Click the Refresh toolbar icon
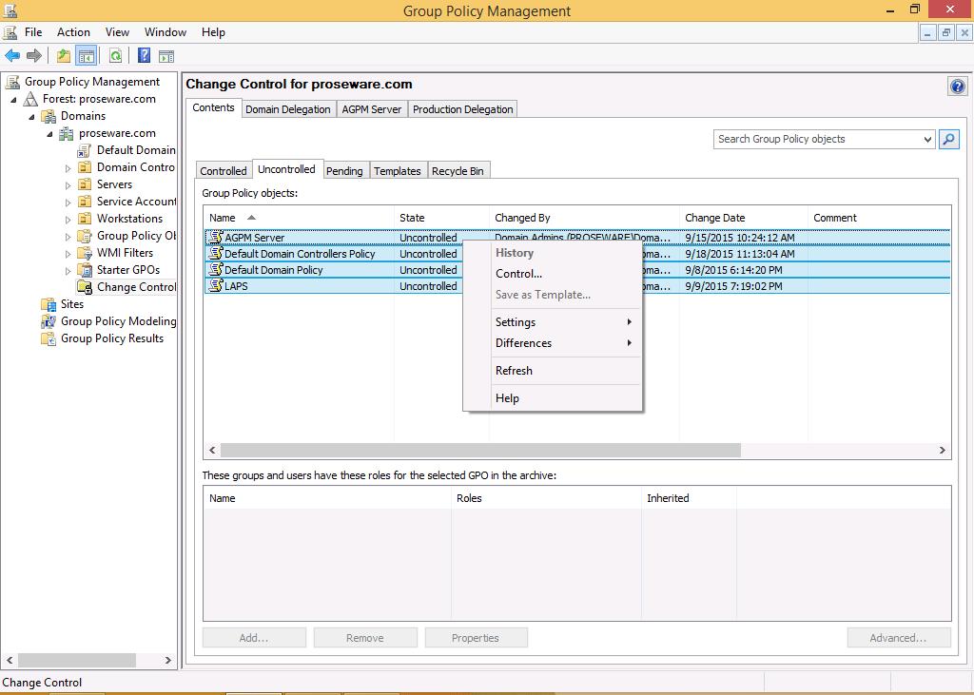Screen dimensions: 974x695 [115, 56]
